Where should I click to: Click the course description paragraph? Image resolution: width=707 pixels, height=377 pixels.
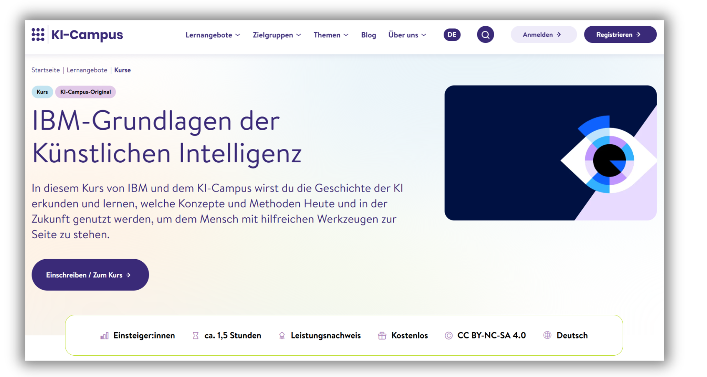[x=217, y=211]
